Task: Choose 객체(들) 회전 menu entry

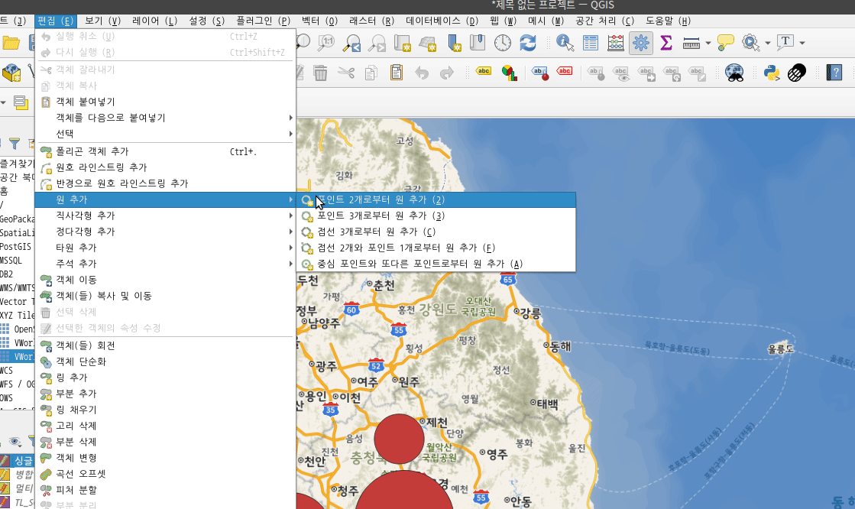Action: coord(165,345)
